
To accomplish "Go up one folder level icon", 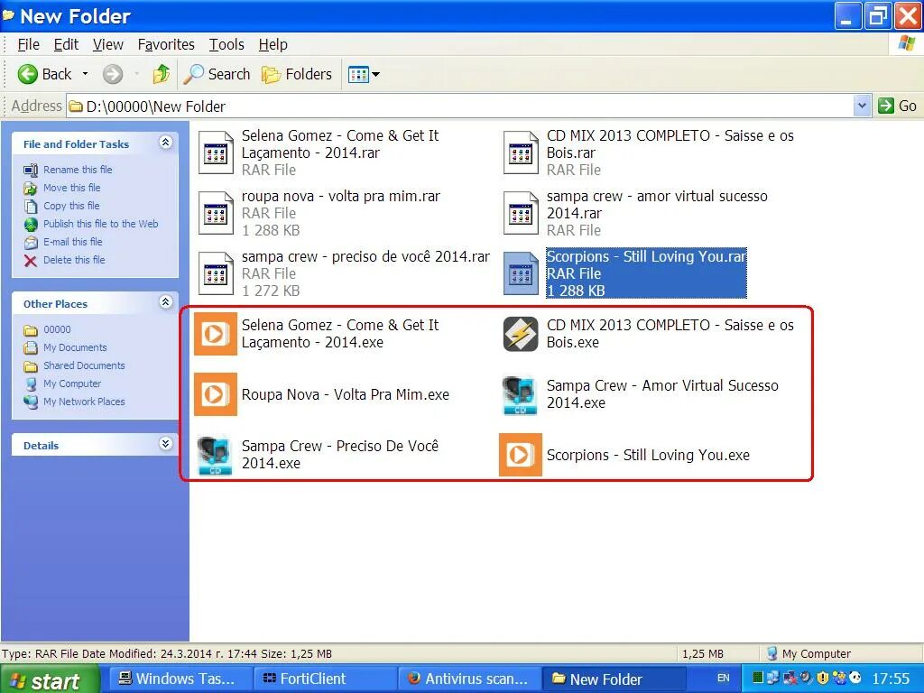I will coord(161,74).
